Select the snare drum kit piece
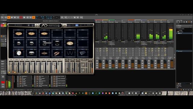This screenshot has height=109, width=193. click(31, 53)
